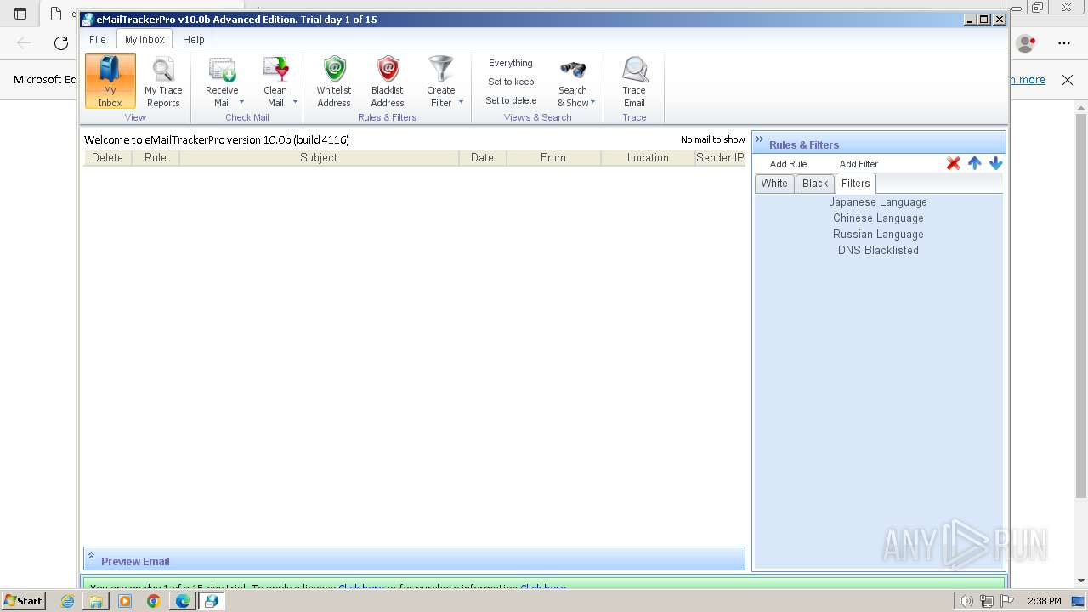Delete selected rule with red X
The height and width of the screenshot is (612, 1088).
pos(954,163)
